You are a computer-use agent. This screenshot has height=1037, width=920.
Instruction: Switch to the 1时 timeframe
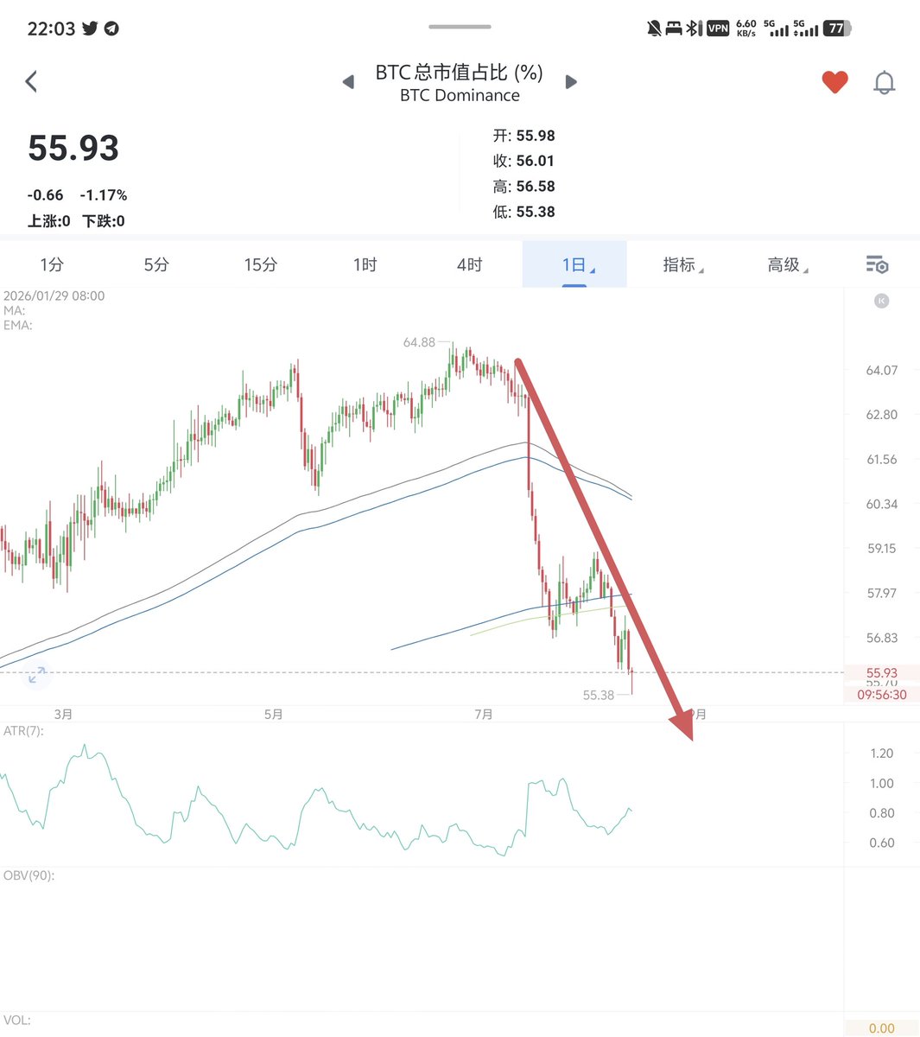pos(365,264)
